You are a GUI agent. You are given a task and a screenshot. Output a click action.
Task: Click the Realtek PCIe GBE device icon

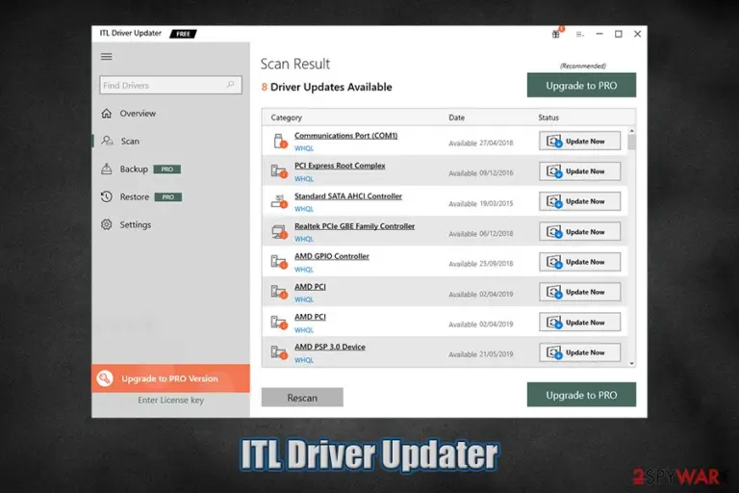279,232
